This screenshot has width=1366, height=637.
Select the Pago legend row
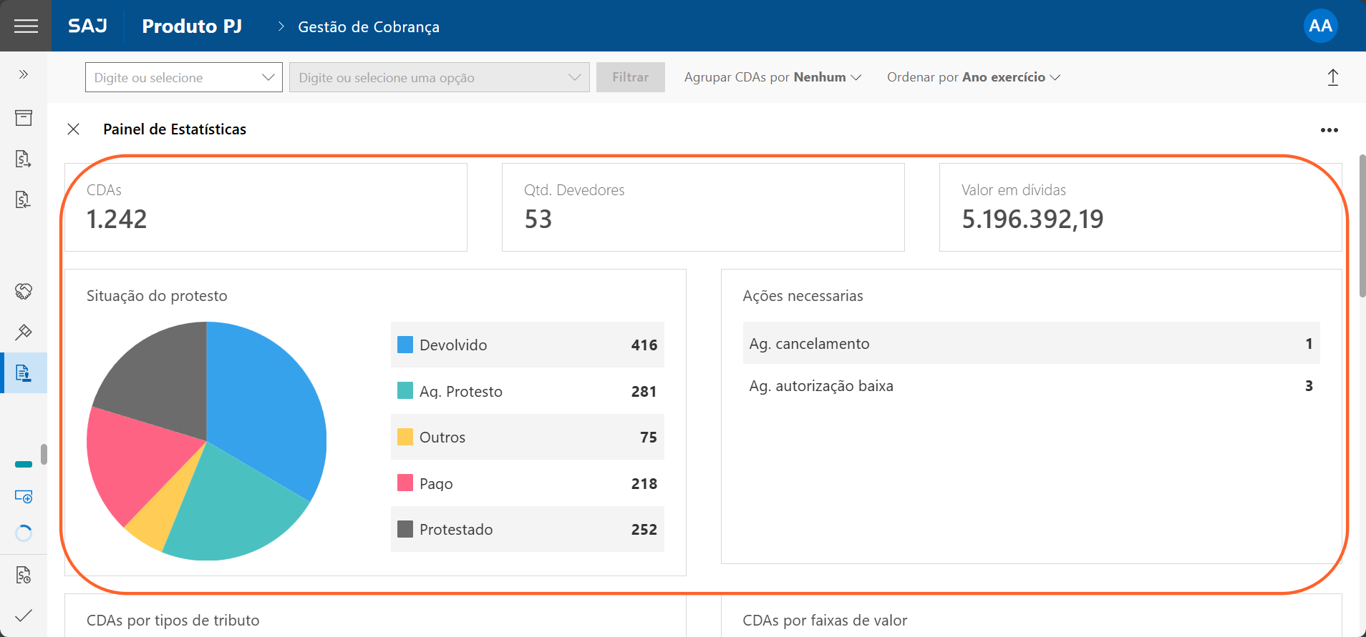coord(527,483)
